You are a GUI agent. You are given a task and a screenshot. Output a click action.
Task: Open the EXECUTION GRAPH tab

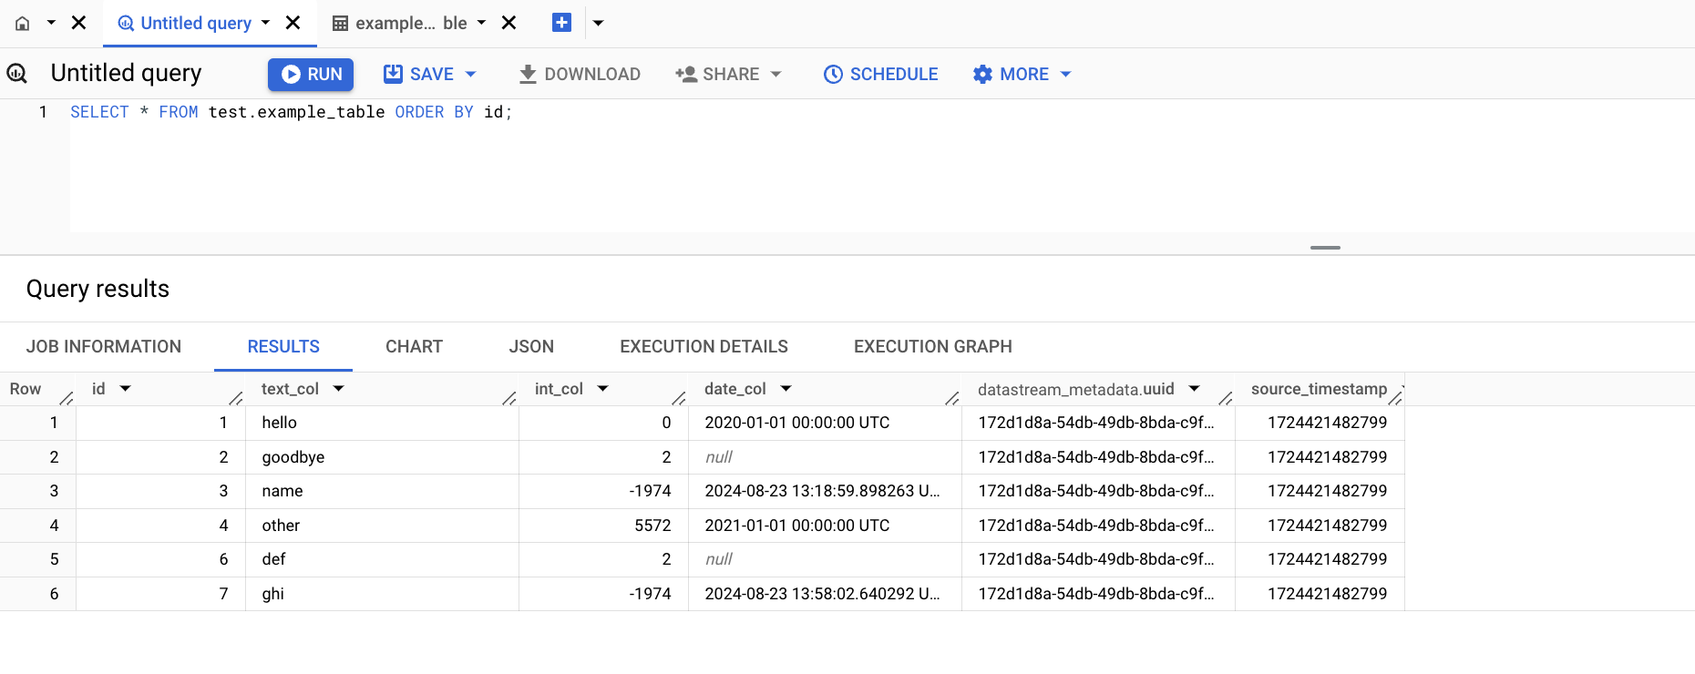click(933, 347)
